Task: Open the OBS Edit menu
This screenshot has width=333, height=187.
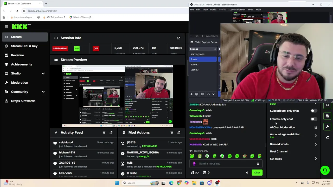Action: point(198,10)
